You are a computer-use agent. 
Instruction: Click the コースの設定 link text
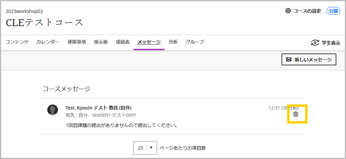(307, 11)
